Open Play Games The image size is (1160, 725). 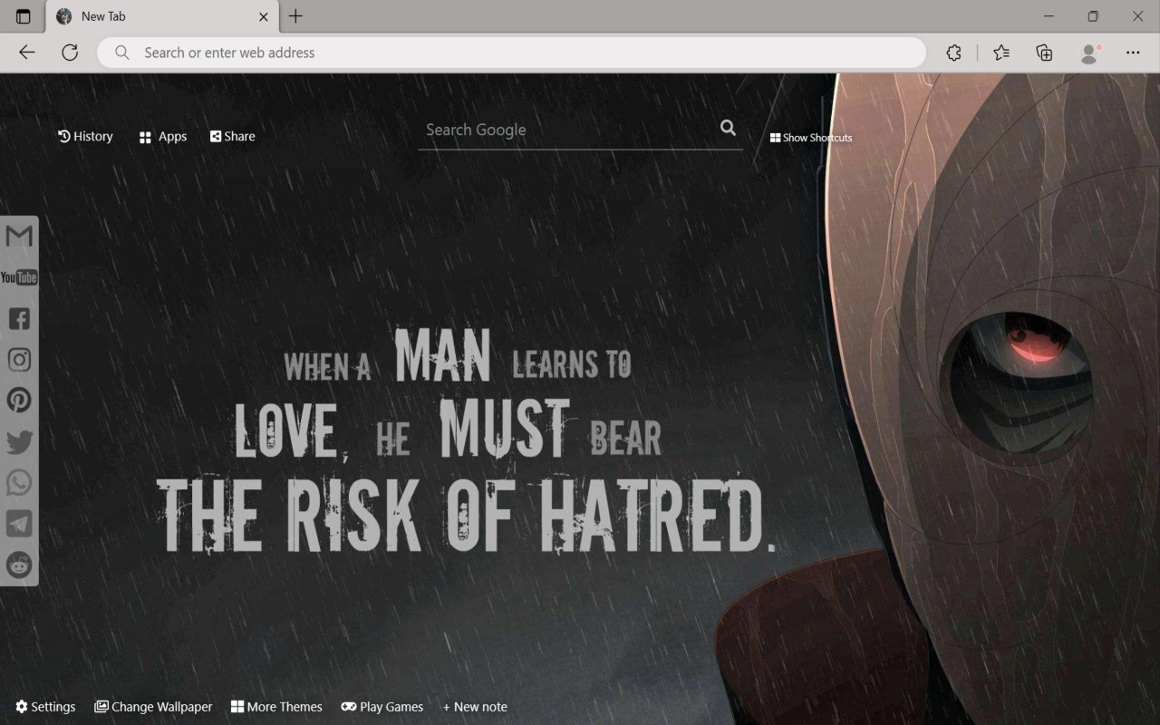pyautogui.click(x=382, y=707)
